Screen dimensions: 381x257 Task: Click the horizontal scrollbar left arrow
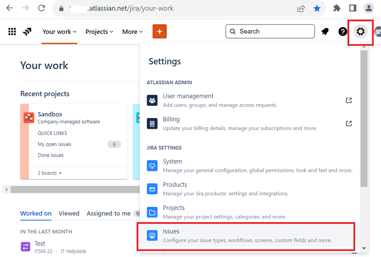pos(6,190)
